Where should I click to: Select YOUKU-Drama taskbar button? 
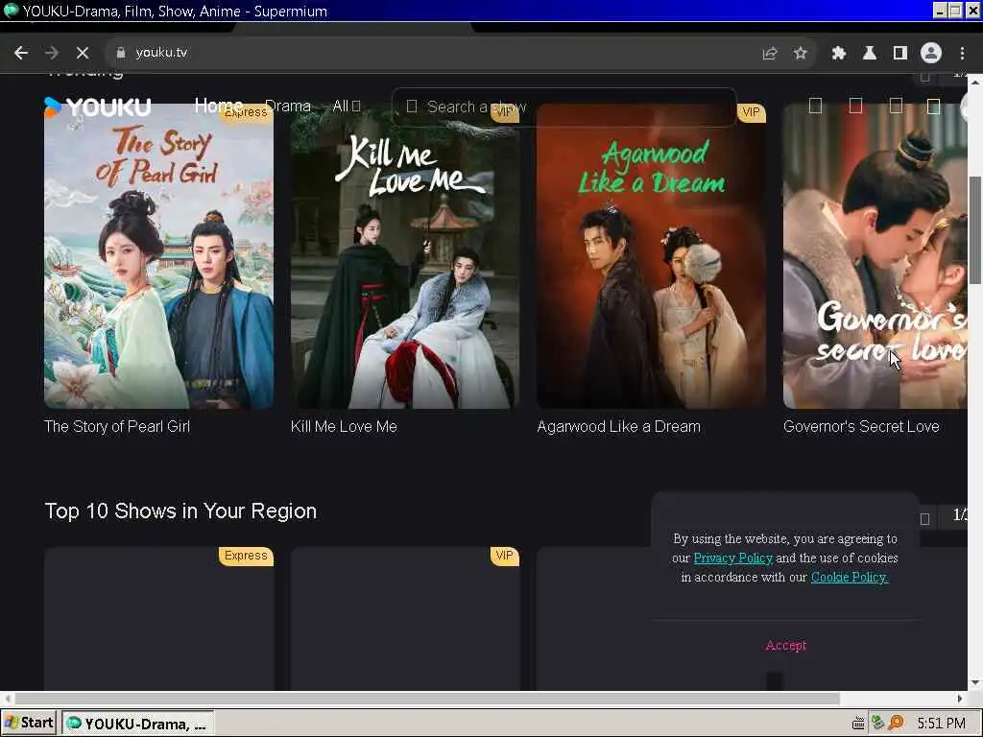tap(138, 724)
